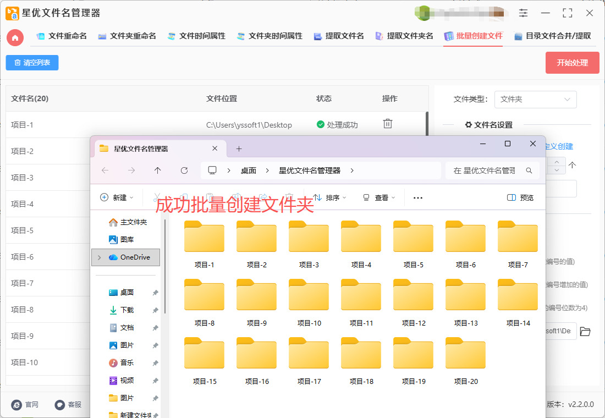Open the 新建 dropdown in Explorer

click(117, 197)
